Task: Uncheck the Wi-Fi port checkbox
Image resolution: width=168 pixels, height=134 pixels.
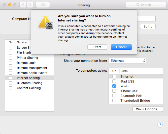Action: [114, 86]
